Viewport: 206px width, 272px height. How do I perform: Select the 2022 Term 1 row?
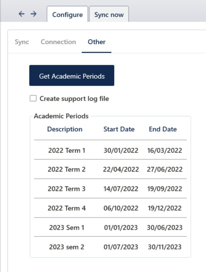click(x=110, y=150)
